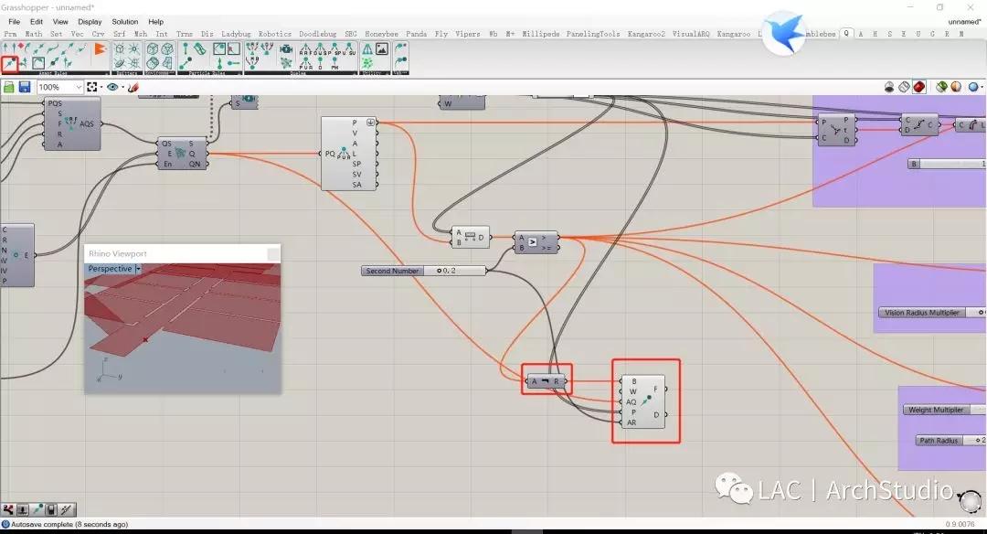987x534 pixels.
Task: Click the Second Number slider
Action: point(424,271)
